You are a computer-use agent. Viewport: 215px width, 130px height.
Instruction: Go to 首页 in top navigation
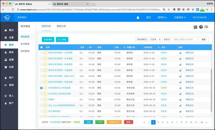pyautogui.click(x=149, y=17)
